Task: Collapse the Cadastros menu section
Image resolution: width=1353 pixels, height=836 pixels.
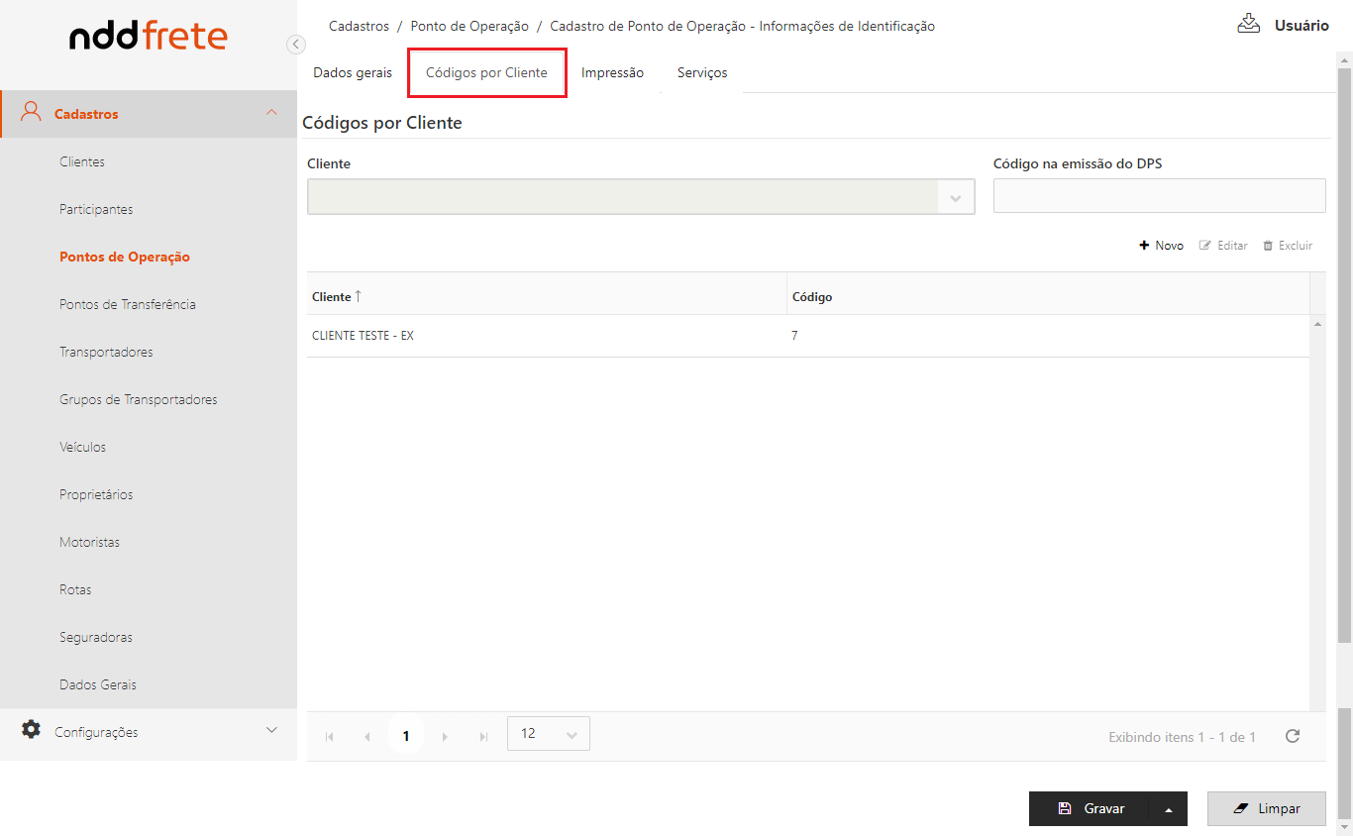Action: click(x=271, y=114)
